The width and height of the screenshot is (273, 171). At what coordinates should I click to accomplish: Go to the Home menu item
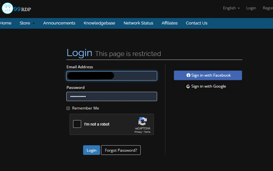(x=6, y=23)
